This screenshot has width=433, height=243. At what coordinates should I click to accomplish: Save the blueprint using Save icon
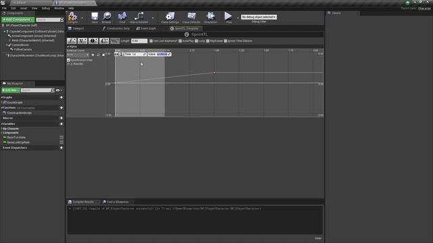click(95, 18)
